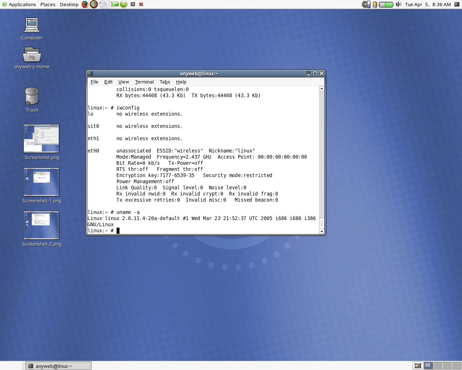Click the window selector icon at top right
Viewport: 462px width, 370px height.
457,4
